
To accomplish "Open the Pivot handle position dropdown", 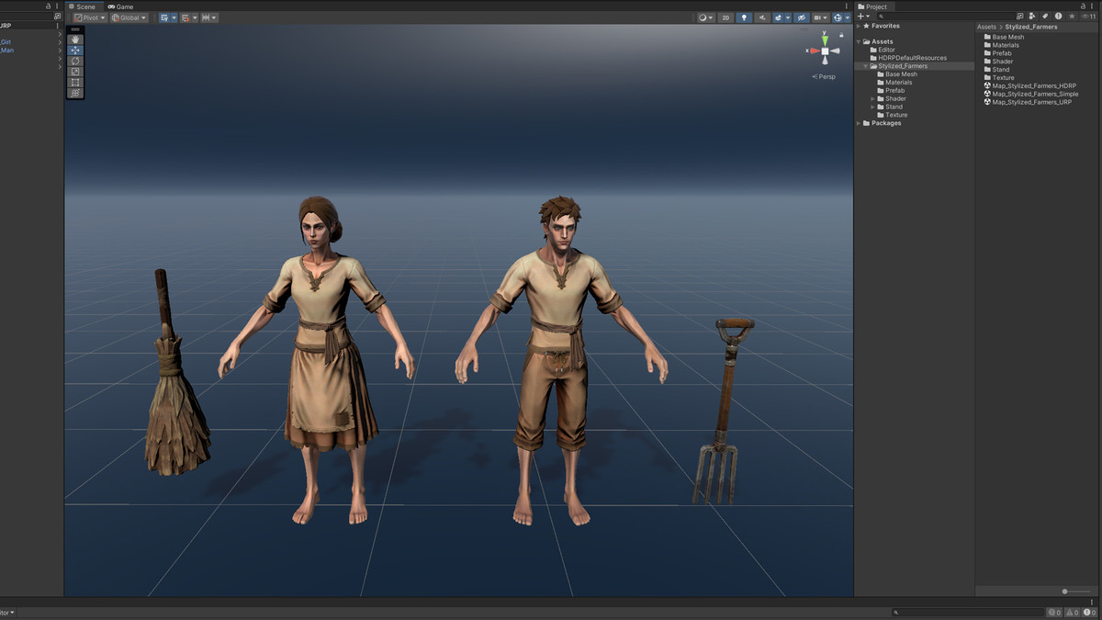I will [90, 17].
